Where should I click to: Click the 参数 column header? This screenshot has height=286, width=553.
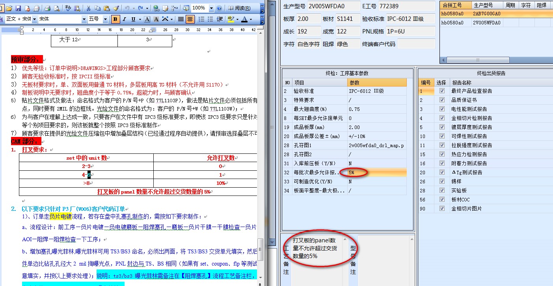[377, 82]
